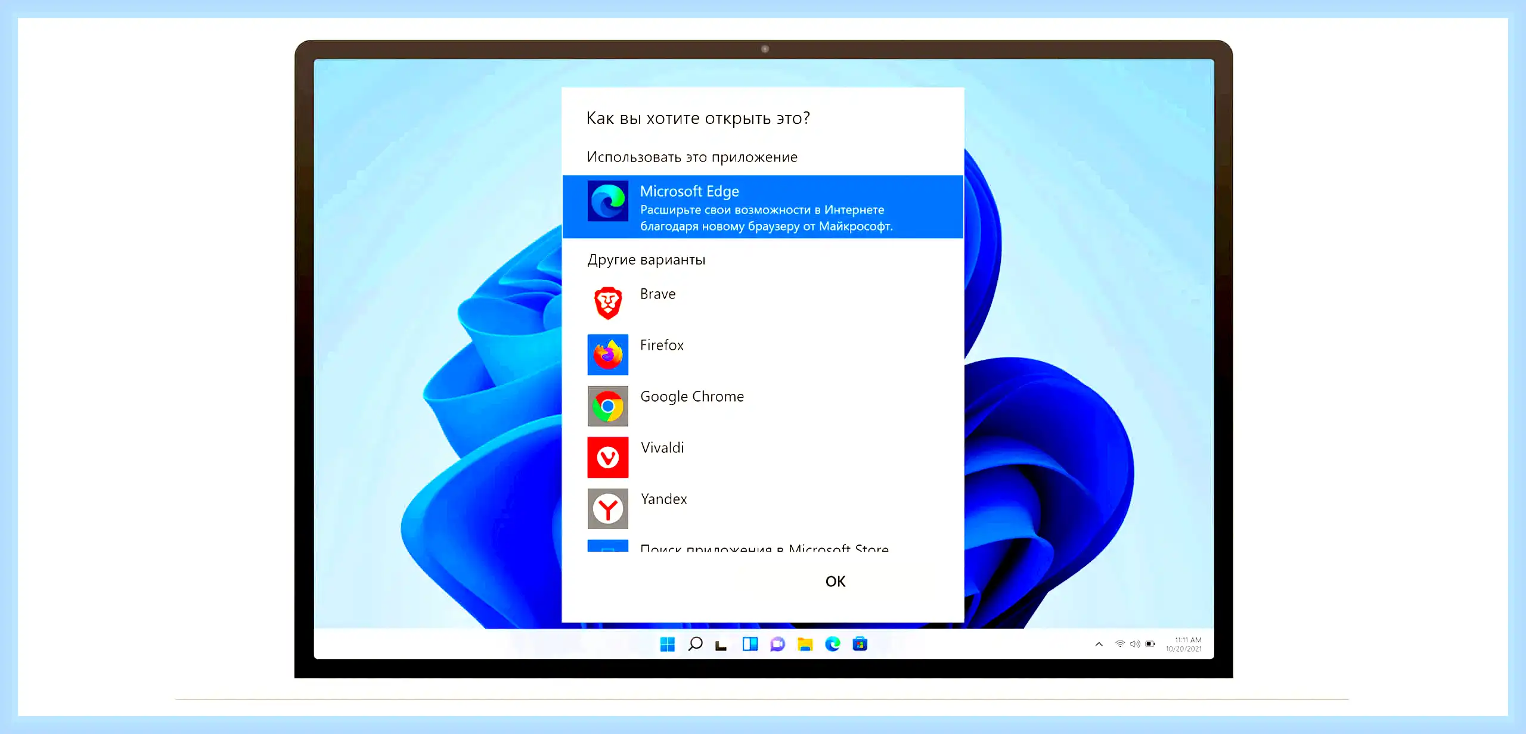Open taskbar Search magnifier
This screenshot has width=1526, height=734.
tap(695, 644)
